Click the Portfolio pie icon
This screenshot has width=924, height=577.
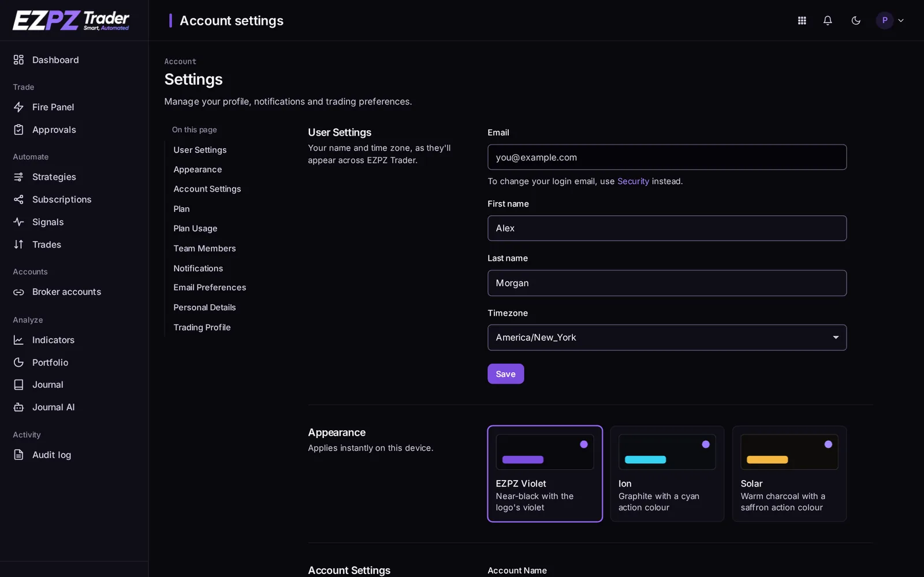pyautogui.click(x=18, y=362)
